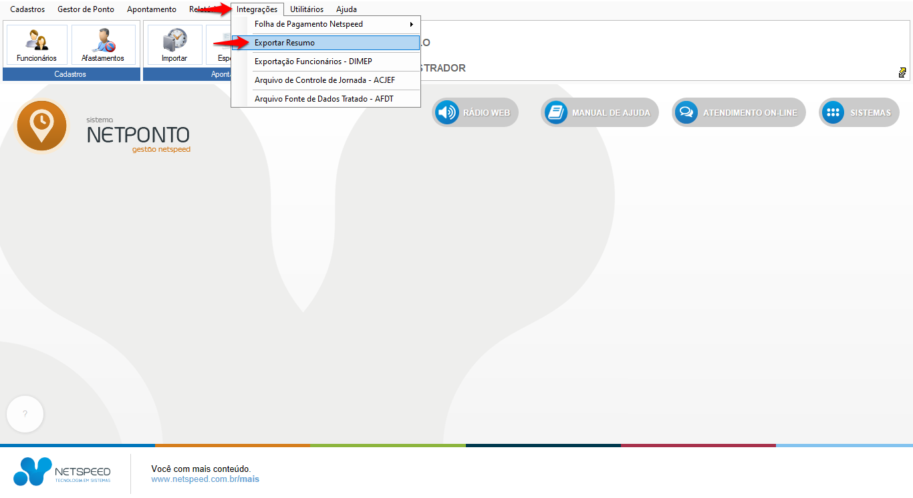Select Arquivo Fonte de Dados Tratado - AFDT
This screenshot has height=498, width=913.
(326, 99)
